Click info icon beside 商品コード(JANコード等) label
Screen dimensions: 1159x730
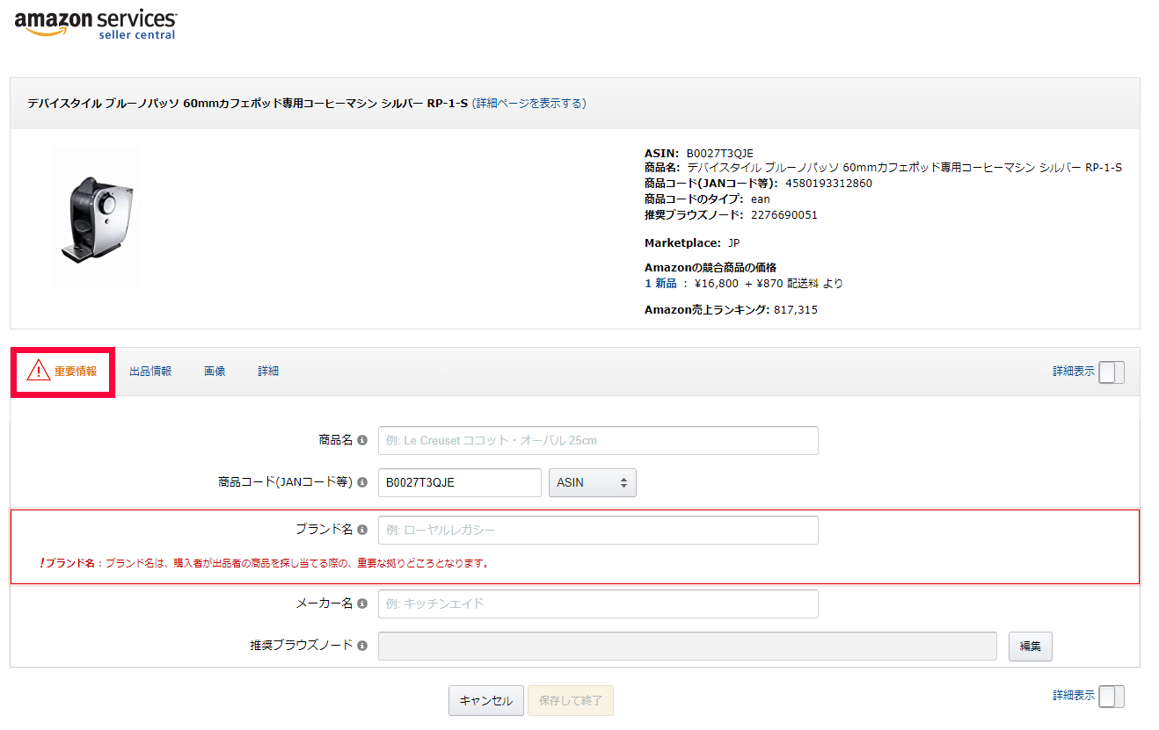pyautogui.click(x=362, y=482)
